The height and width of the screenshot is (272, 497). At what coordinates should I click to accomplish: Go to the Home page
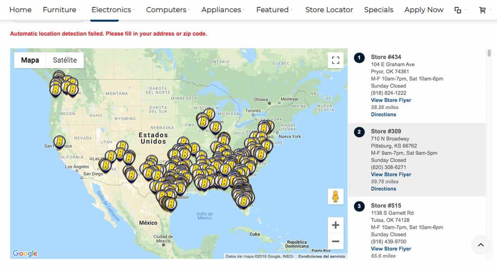pos(20,9)
